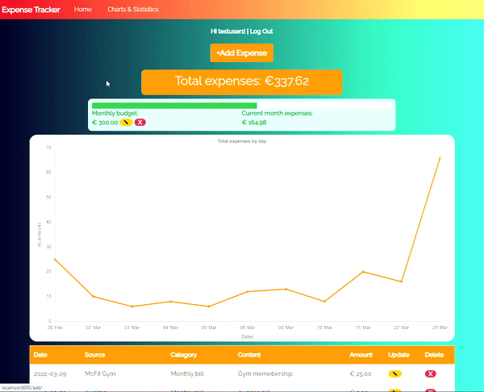Click the Content column header
Screen dimensions: 484x392
coord(249,355)
